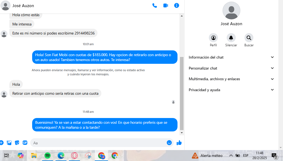Expand Multimedia, archivos y enlaces section
Screen dimensions: 283x161
coord(231,79)
